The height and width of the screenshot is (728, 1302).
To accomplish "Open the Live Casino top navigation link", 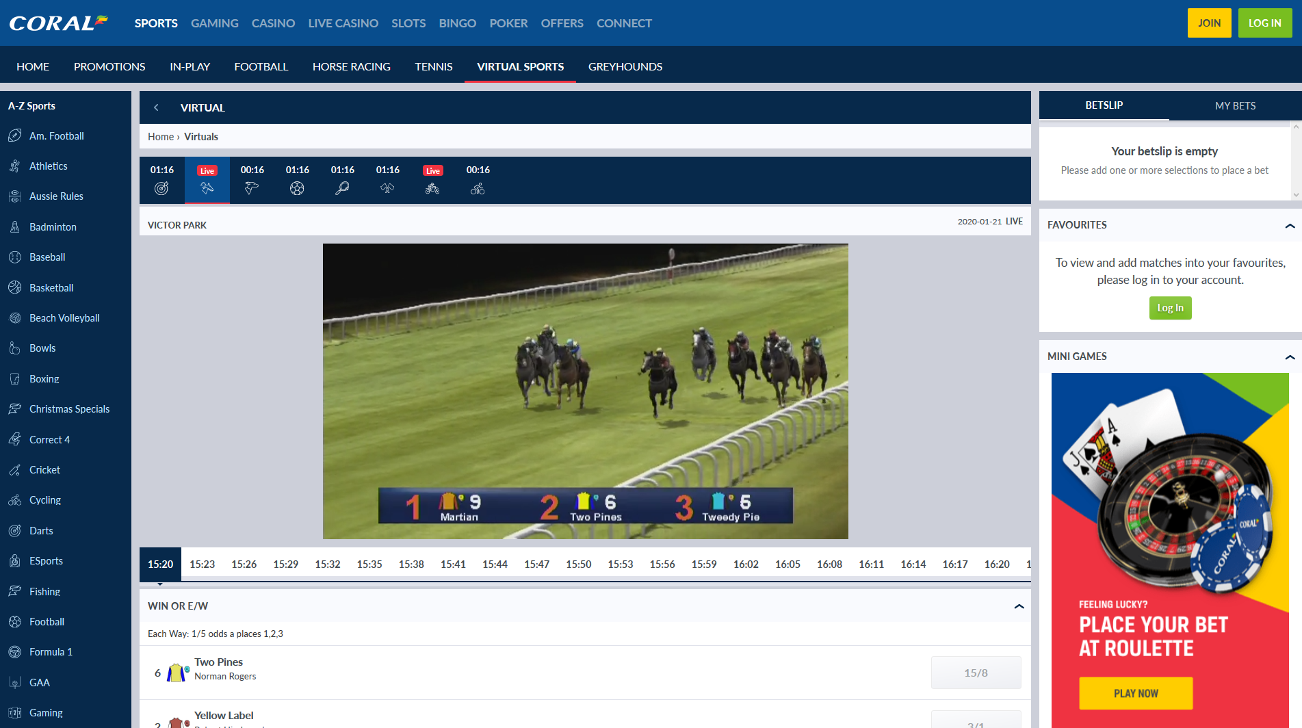I will [343, 23].
